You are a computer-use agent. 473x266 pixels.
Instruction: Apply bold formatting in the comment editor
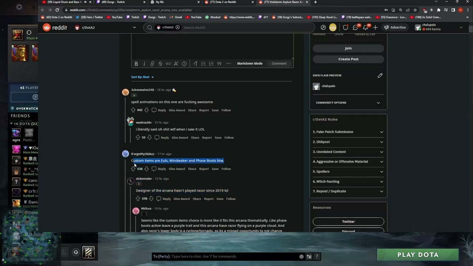click(136, 64)
